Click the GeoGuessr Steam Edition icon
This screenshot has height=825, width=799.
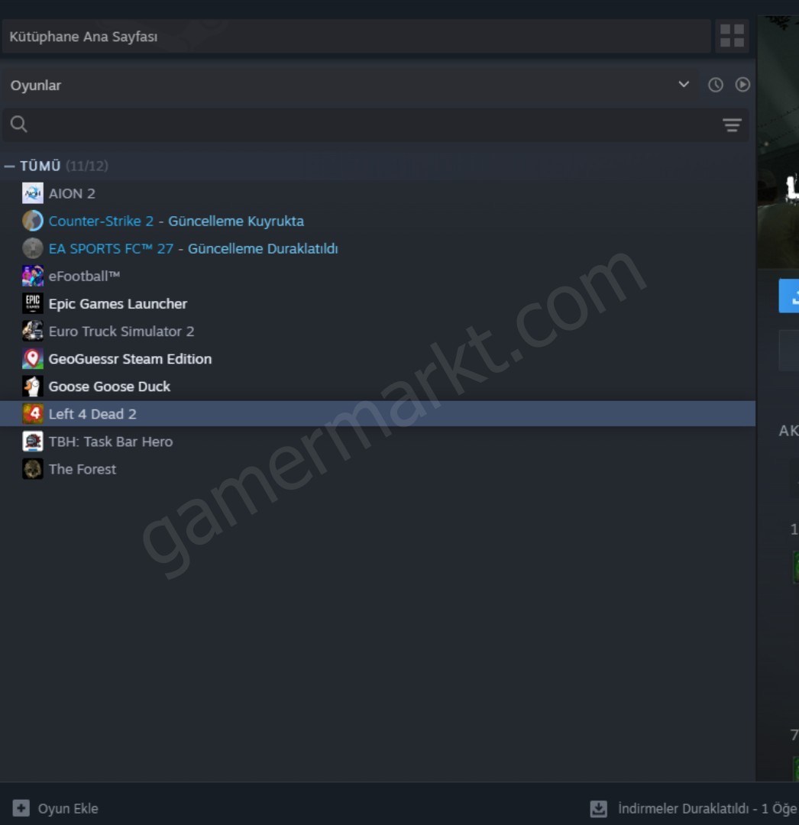coord(33,359)
